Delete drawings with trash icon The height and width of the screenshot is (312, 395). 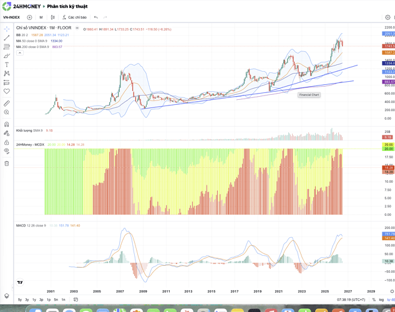6,163
